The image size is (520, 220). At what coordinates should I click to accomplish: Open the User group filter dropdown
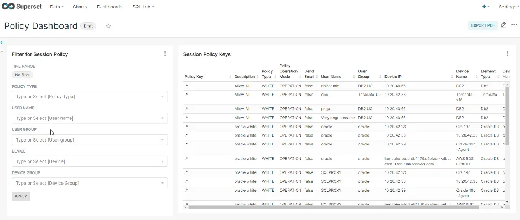click(90, 140)
